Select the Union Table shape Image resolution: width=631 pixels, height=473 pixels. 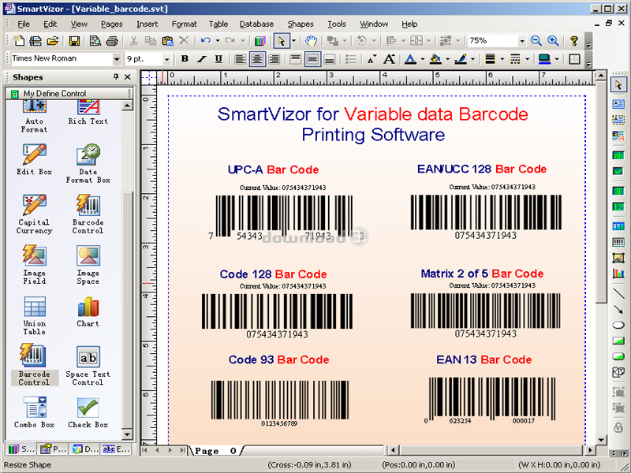pyautogui.click(x=34, y=316)
